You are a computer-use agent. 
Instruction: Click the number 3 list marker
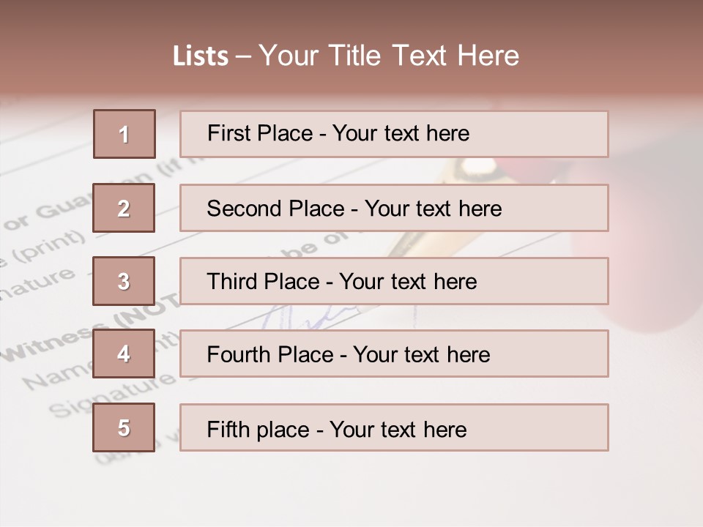[124, 281]
